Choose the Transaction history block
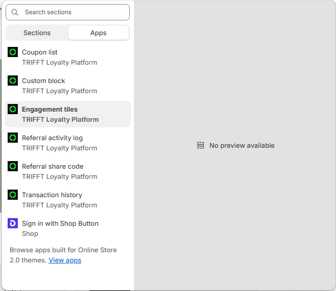This screenshot has width=336, height=291. [68, 200]
